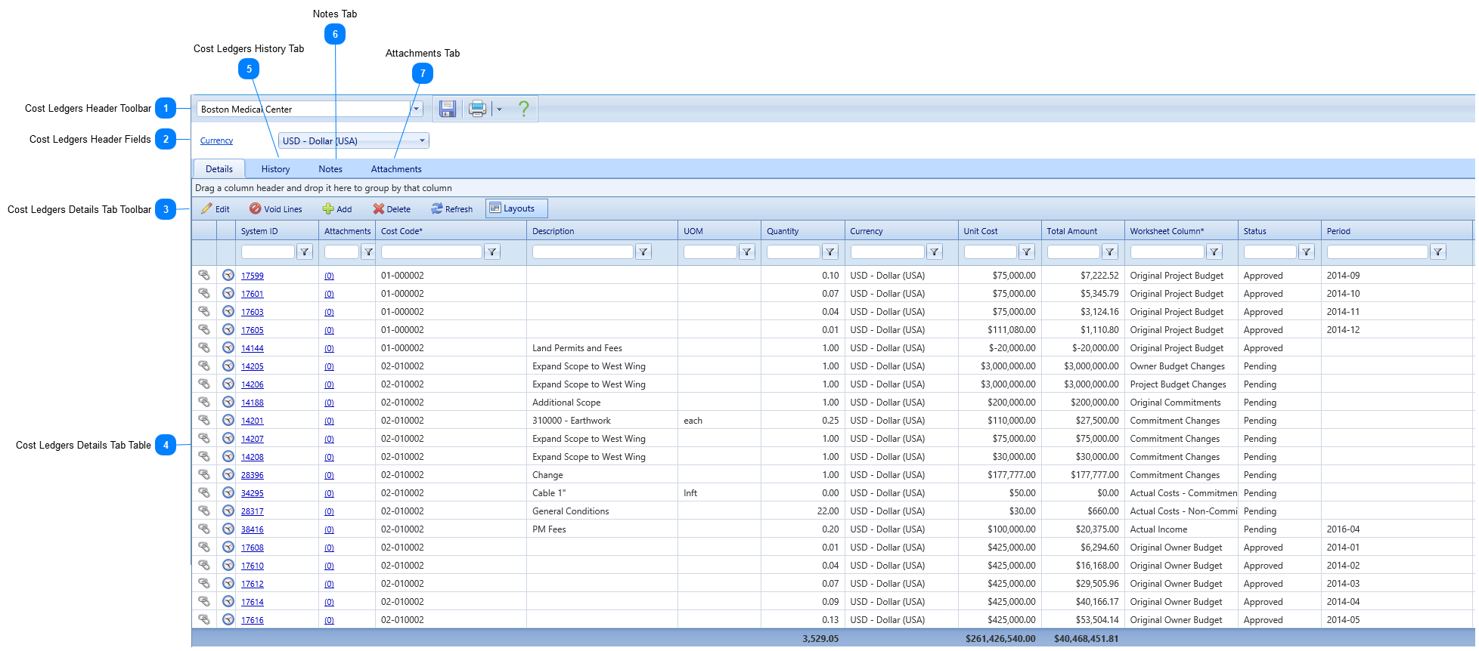Click the Print icon in header toolbar
Image resolution: width=1479 pixels, height=651 pixels.
477,109
